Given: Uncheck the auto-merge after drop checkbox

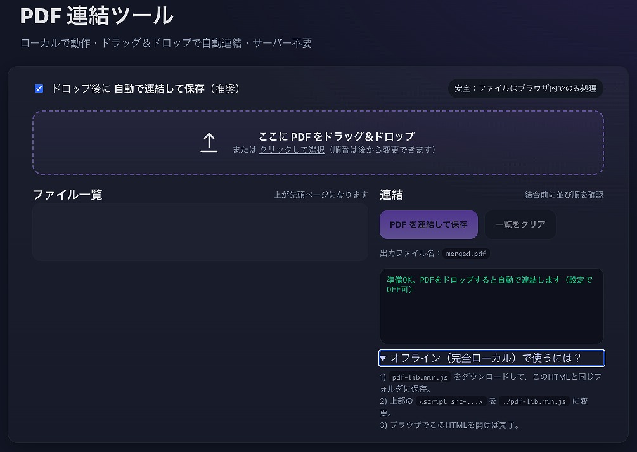Looking at the screenshot, I should 39,89.
